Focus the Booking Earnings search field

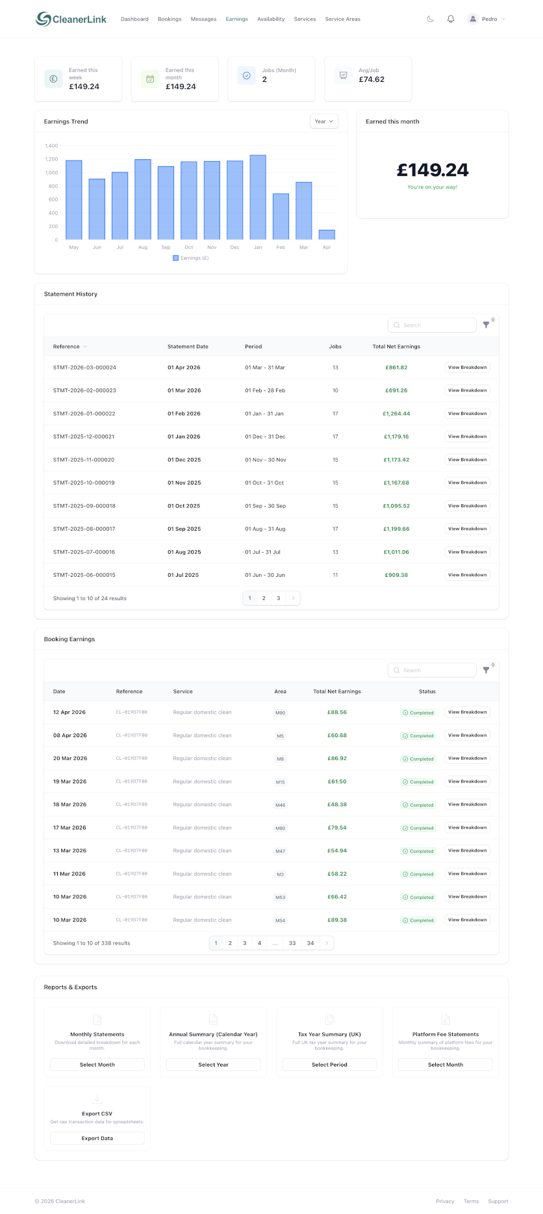(x=432, y=670)
